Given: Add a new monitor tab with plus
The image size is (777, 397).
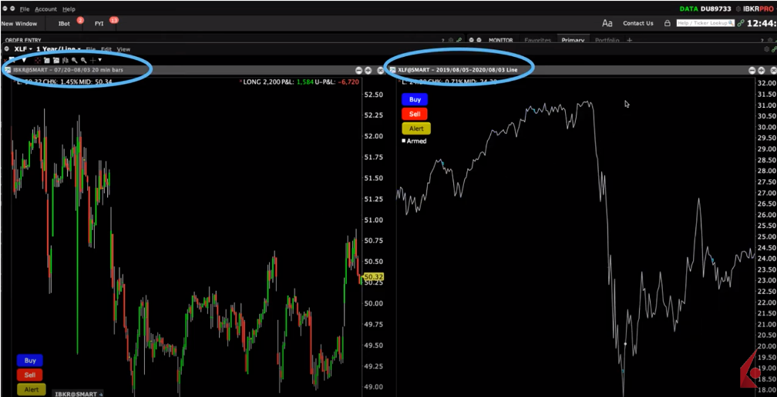Looking at the screenshot, I should pos(629,40).
